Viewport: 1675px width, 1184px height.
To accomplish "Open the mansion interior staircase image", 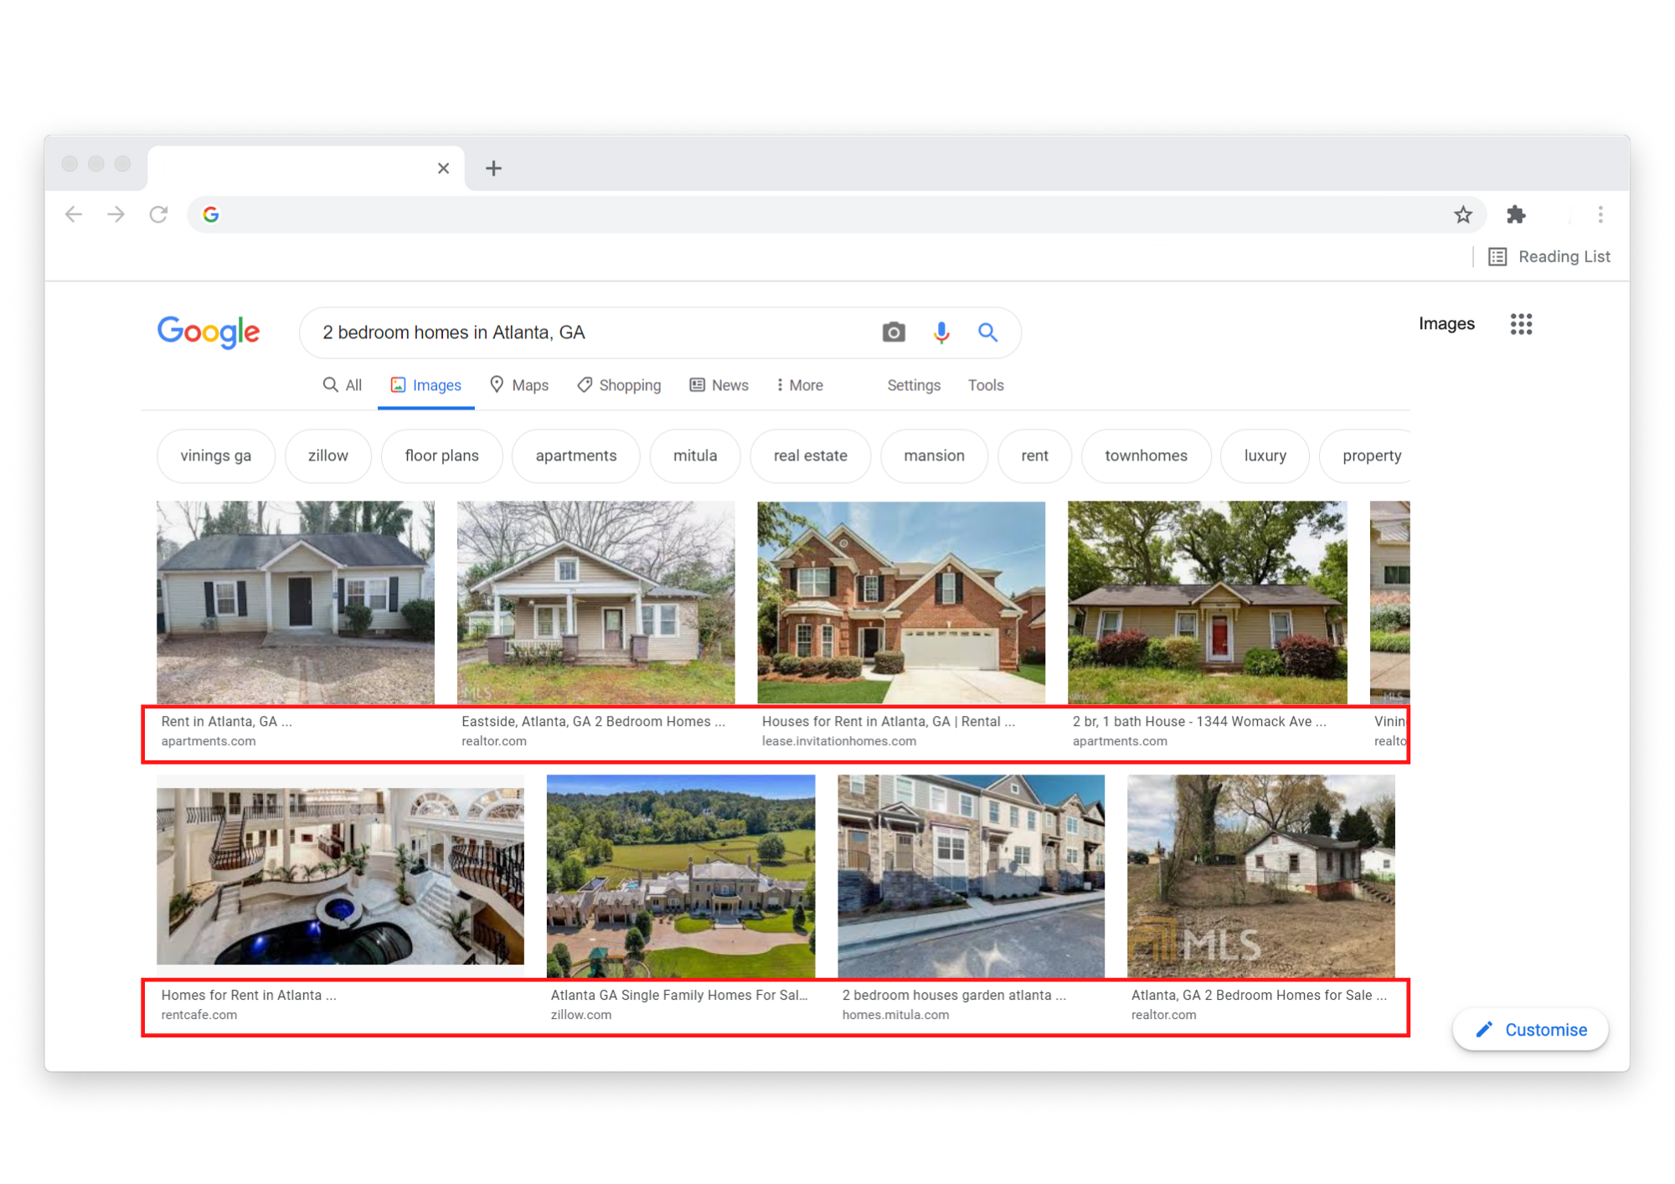I will [x=340, y=876].
